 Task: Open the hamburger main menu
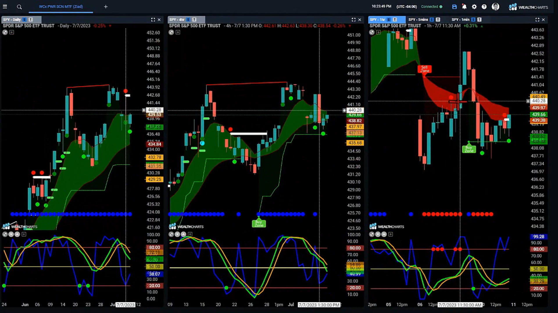pyautogui.click(x=5, y=7)
